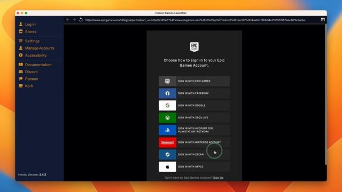Image resolution: width=342 pixels, height=192 pixels.
Task: Click the Facebook logo icon
Action: coord(167,93)
